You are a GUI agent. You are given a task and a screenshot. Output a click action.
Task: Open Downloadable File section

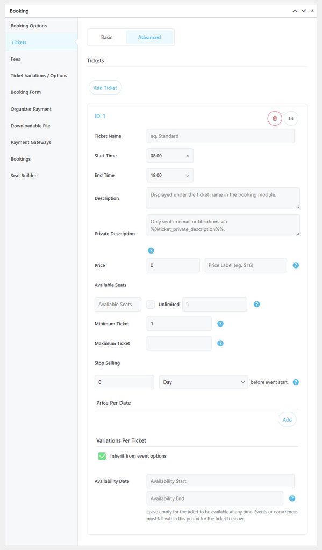(41, 126)
